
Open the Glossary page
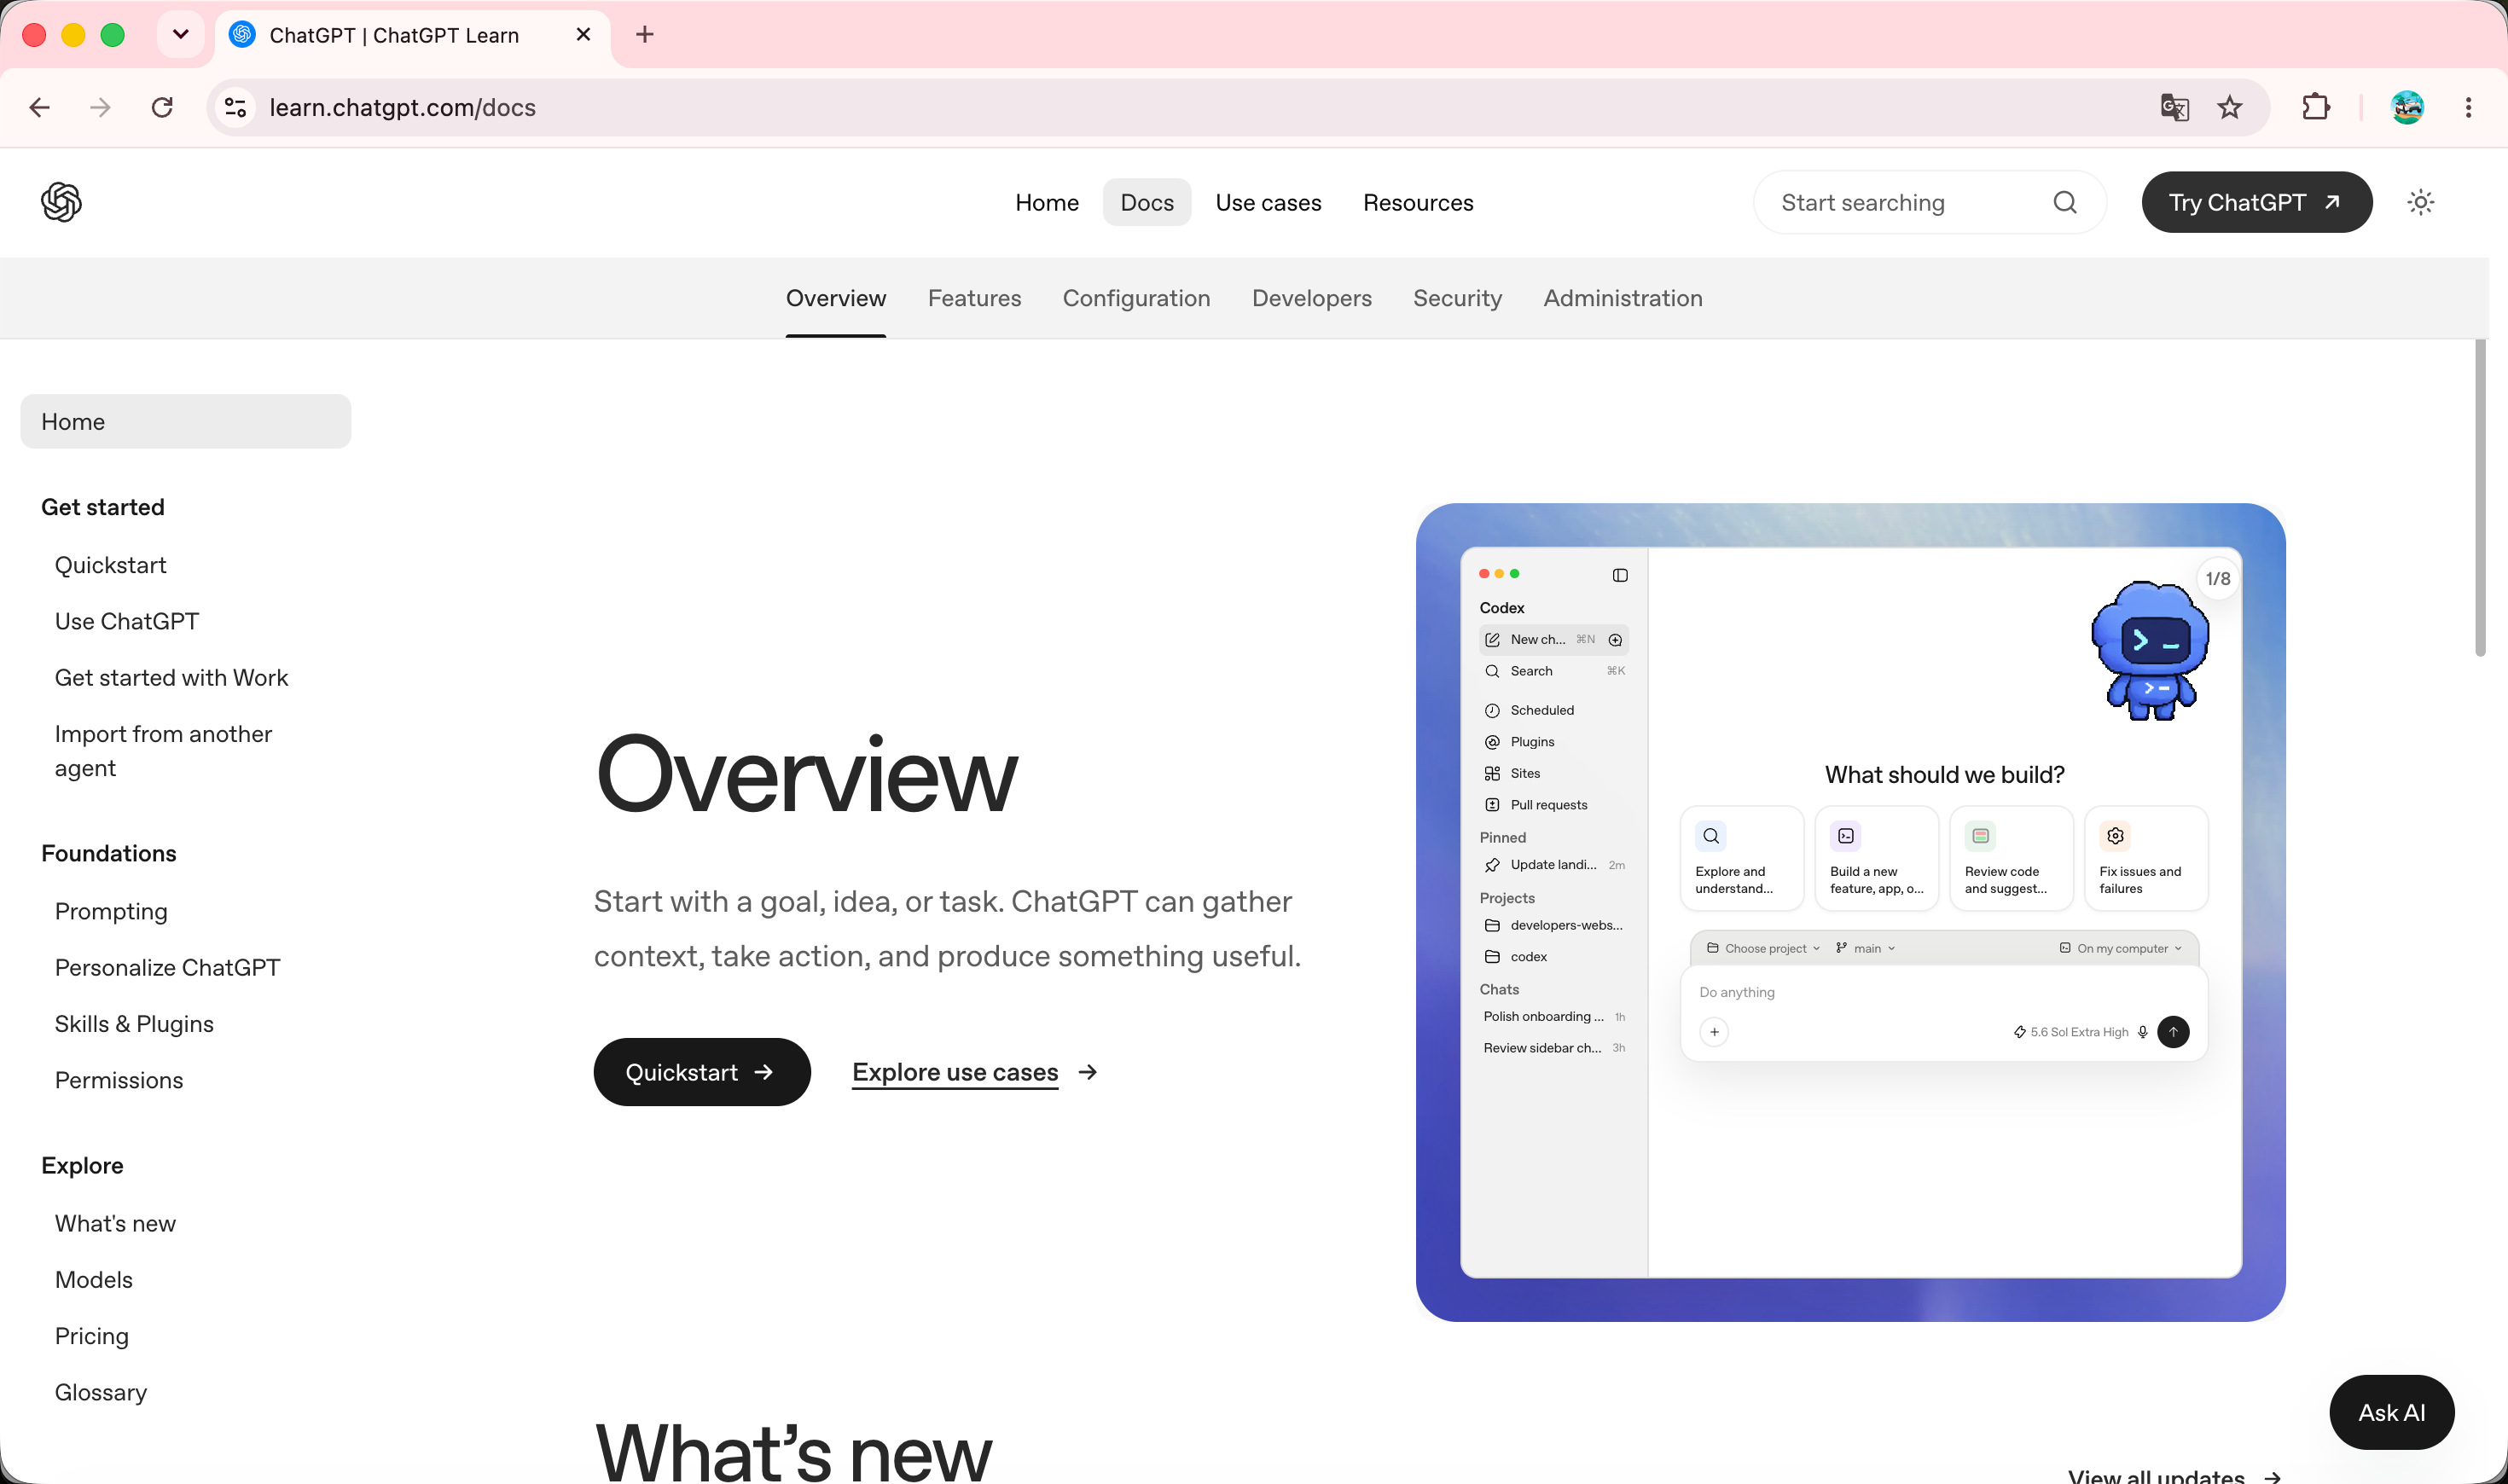point(101,1393)
